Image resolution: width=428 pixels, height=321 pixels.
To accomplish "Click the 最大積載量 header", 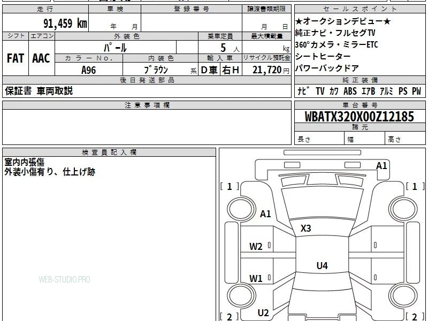I will point(266,36).
